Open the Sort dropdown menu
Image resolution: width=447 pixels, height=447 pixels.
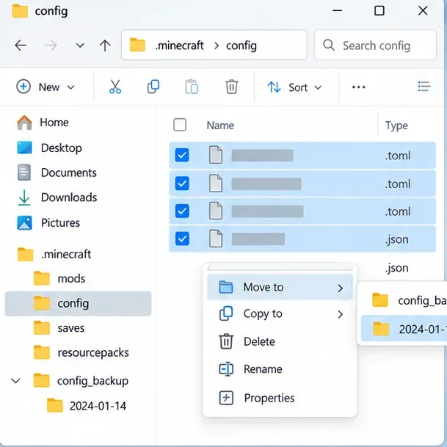[294, 87]
